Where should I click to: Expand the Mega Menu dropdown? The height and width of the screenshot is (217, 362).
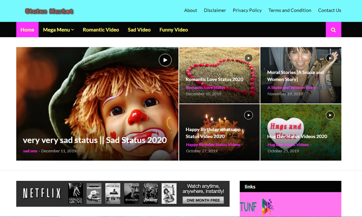pyautogui.click(x=58, y=30)
